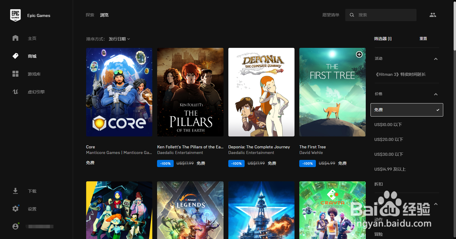Open the Magic Legends cover
Viewport: 456px width, 239px height.
tap(190, 210)
